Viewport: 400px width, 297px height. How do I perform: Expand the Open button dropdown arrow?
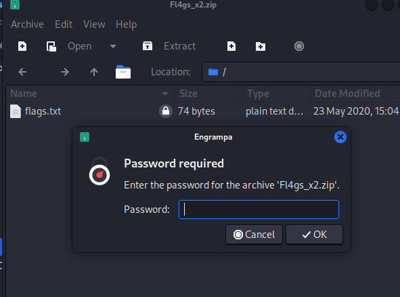pyautogui.click(x=113, y=46)
